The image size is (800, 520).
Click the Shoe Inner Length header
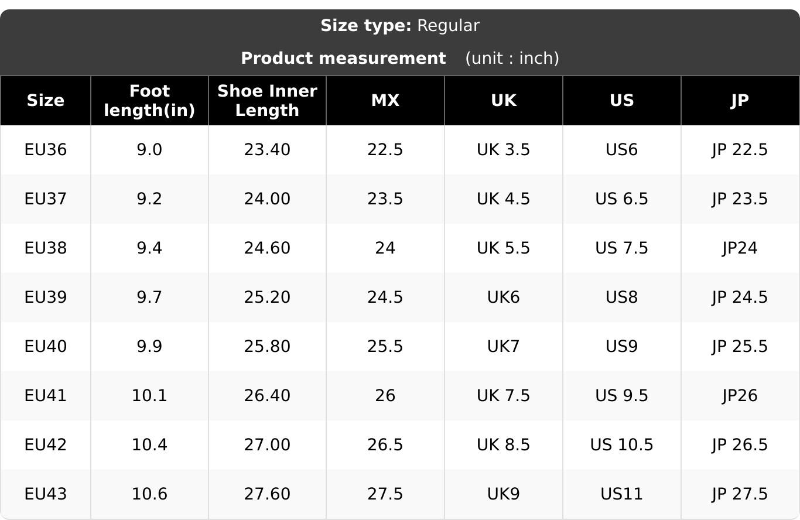point(267,101)
